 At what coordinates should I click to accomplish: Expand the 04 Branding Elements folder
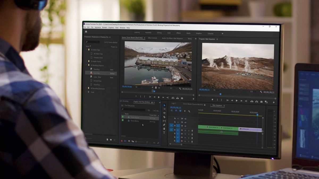click(86, 89)
